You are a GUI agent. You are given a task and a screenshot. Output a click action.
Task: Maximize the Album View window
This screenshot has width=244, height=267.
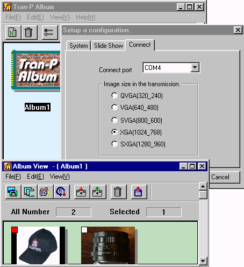[192, 166]
